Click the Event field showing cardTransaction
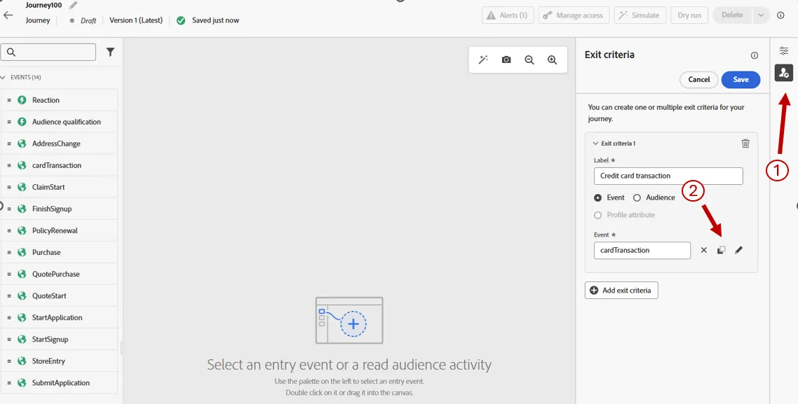Viewport: 798px width, 404px height. pyautogui.click(x=642, y=250)
